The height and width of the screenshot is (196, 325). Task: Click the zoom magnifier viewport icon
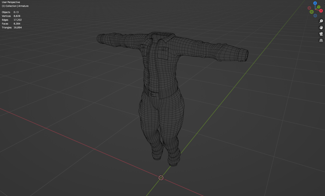tap(321, 21)
